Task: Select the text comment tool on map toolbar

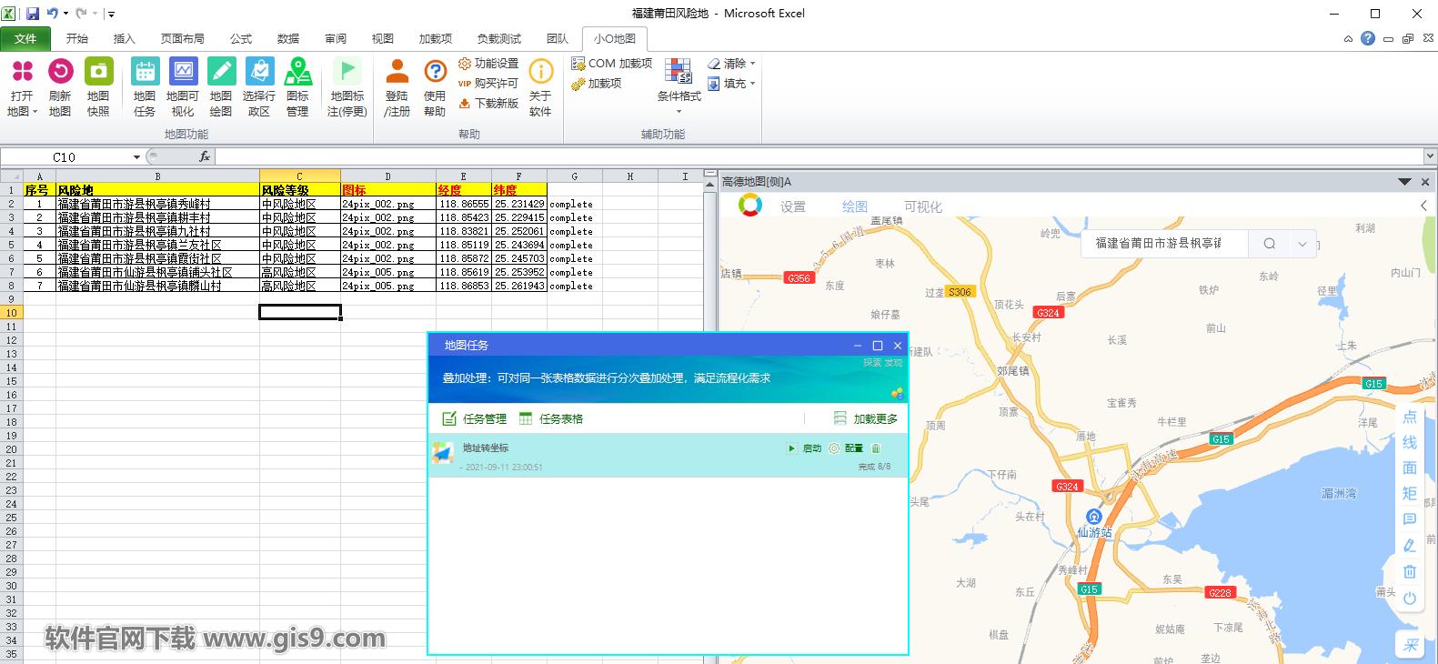Action: click(x=1409, y=519)
